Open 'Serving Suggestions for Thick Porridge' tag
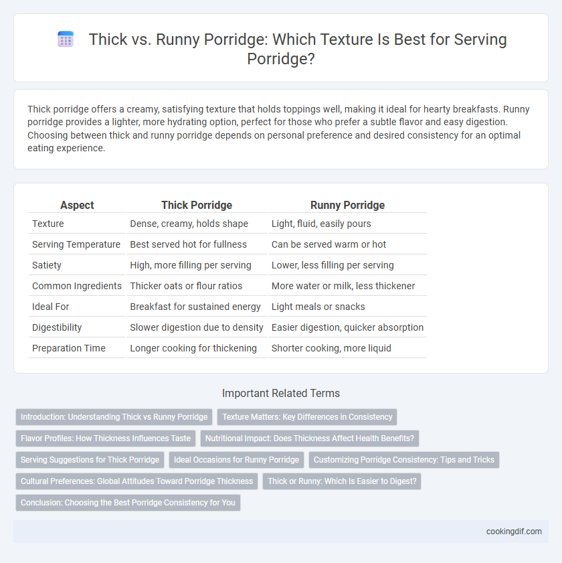This screenshot has width=562, height=563. click(90, 460)
